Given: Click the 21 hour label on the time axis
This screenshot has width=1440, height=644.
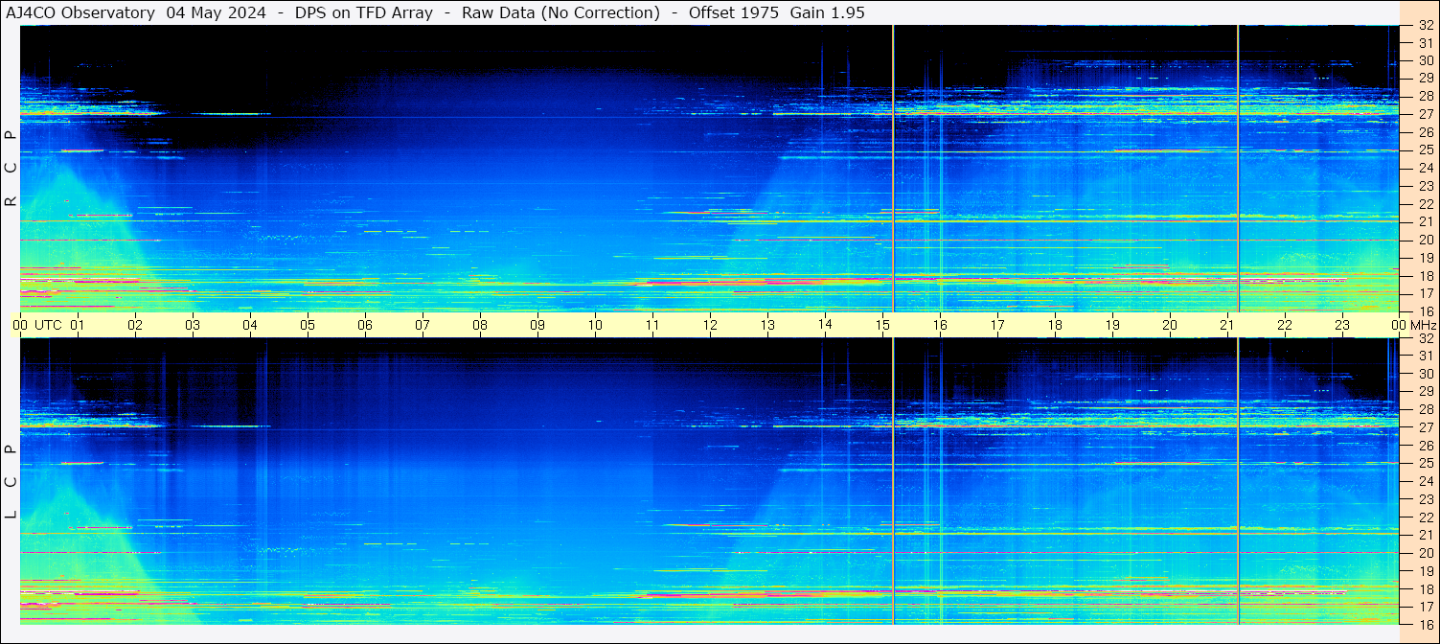Looking at the screenshot, I should click(x=1227, y=325).
